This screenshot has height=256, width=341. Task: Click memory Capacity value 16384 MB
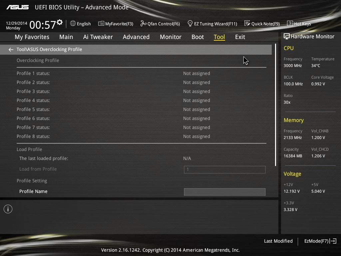[293, 156]
